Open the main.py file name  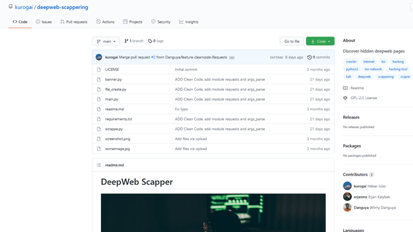click(112, 99)
